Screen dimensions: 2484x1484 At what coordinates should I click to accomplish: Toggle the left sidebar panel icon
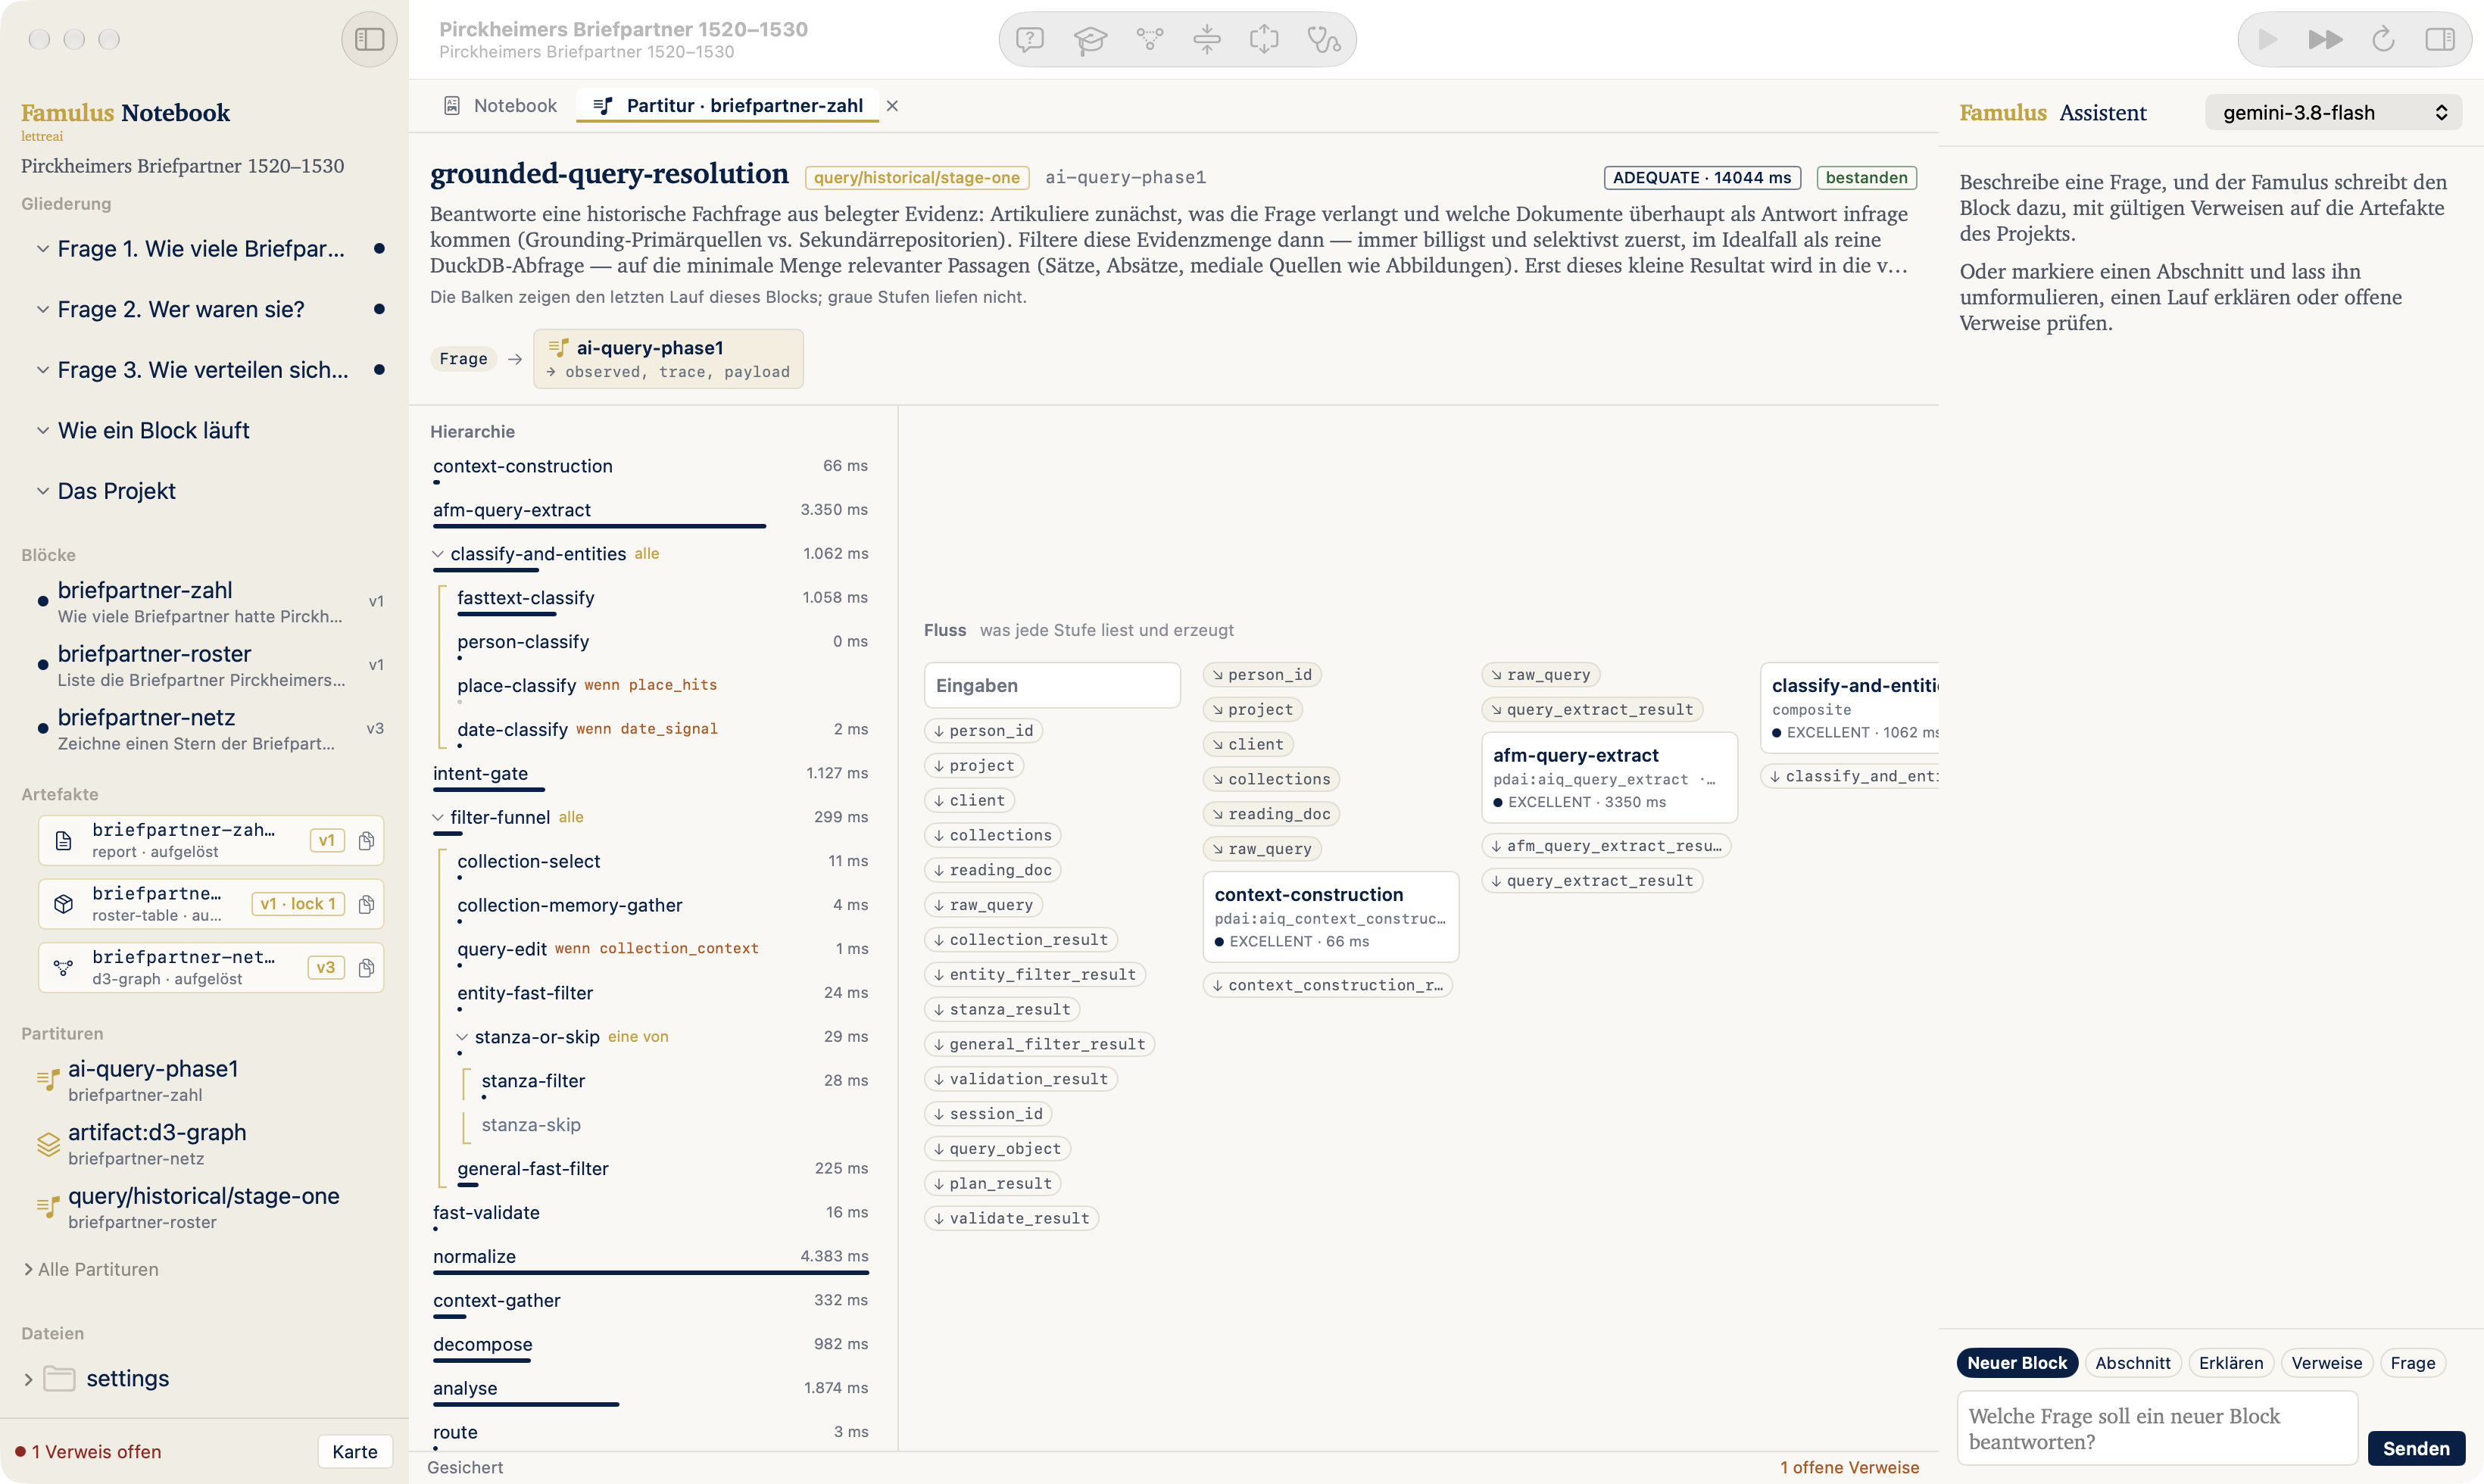click(369, 39)
